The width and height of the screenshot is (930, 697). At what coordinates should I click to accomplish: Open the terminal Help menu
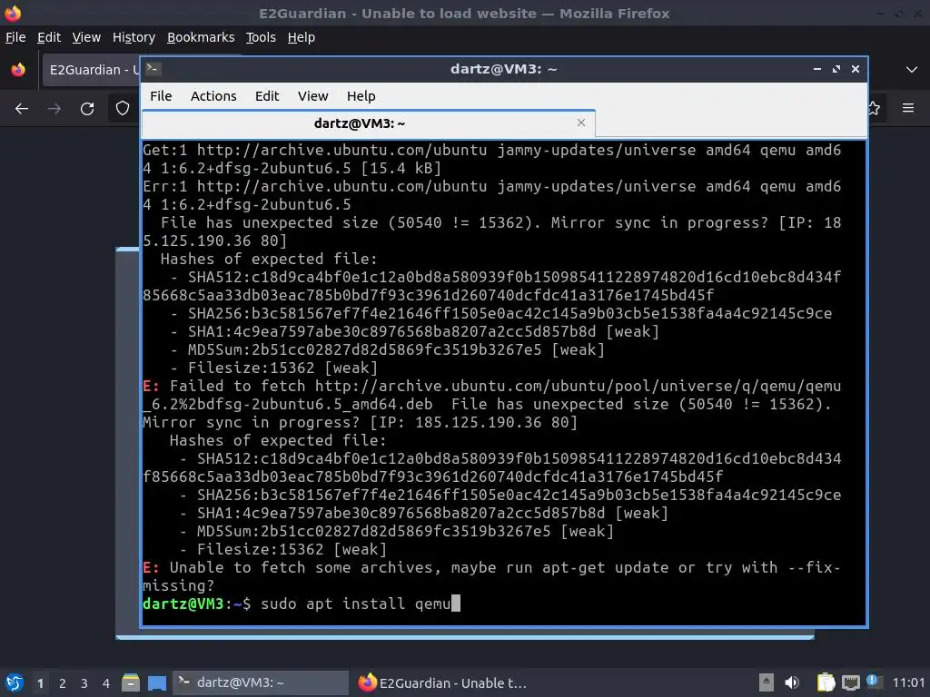click(x=361, y=96)
